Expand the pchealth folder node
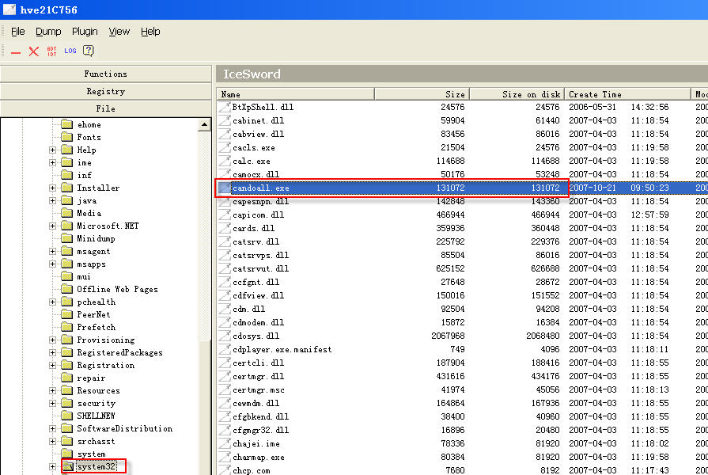 53,302
